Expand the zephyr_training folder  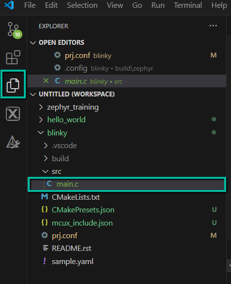41,107
